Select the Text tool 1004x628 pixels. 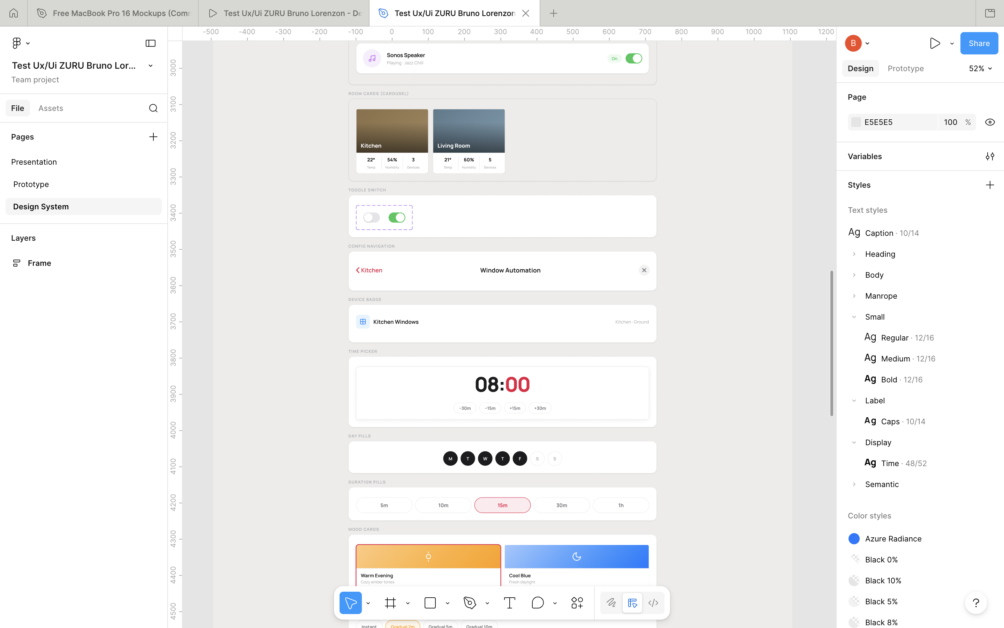click(509, 602)
